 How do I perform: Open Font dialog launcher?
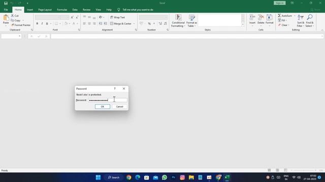pyautogui.click(x=79, y=30)
